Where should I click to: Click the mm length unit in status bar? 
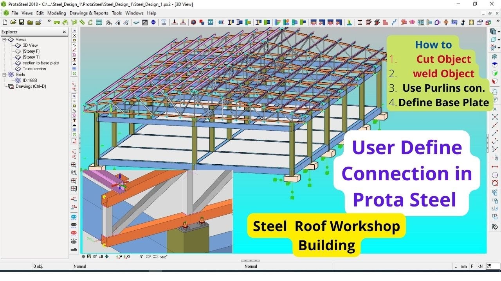point(463,266)
